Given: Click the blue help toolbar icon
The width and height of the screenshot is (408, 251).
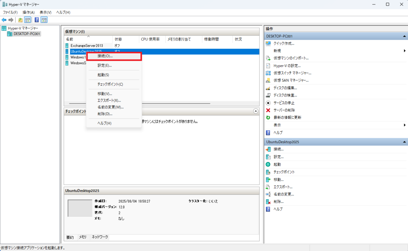Looking at the screenshot, I should [37, 20].
